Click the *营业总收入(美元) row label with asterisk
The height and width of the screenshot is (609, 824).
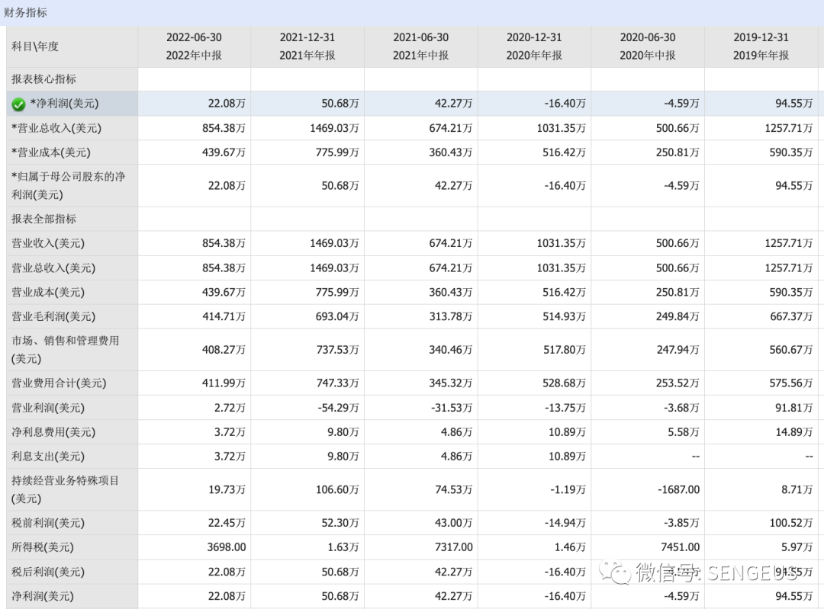(56, 128)
